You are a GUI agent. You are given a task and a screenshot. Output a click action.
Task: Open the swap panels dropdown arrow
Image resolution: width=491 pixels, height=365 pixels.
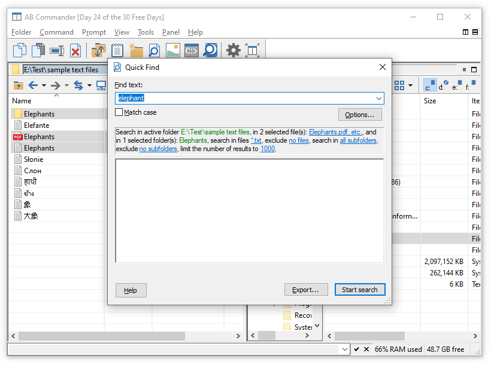(x=89, y=85)
